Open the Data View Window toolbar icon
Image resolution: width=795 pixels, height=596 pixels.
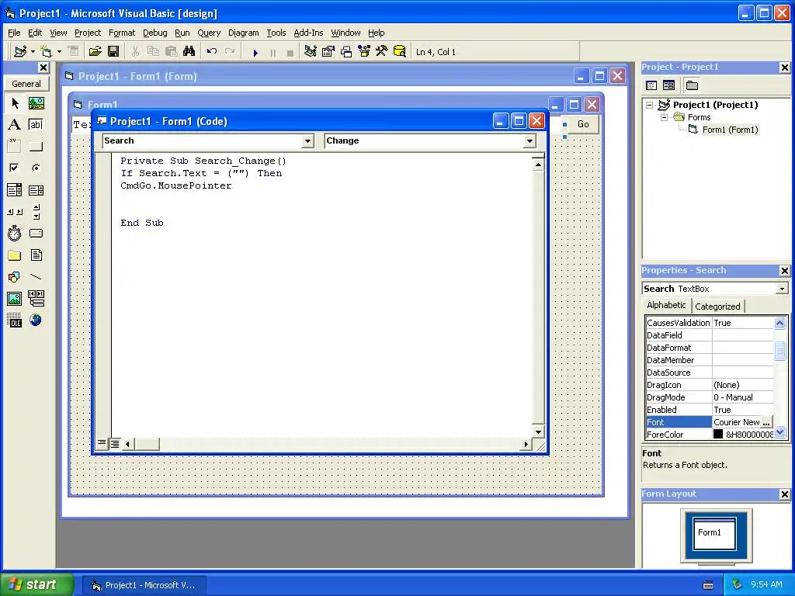(400, 51)
